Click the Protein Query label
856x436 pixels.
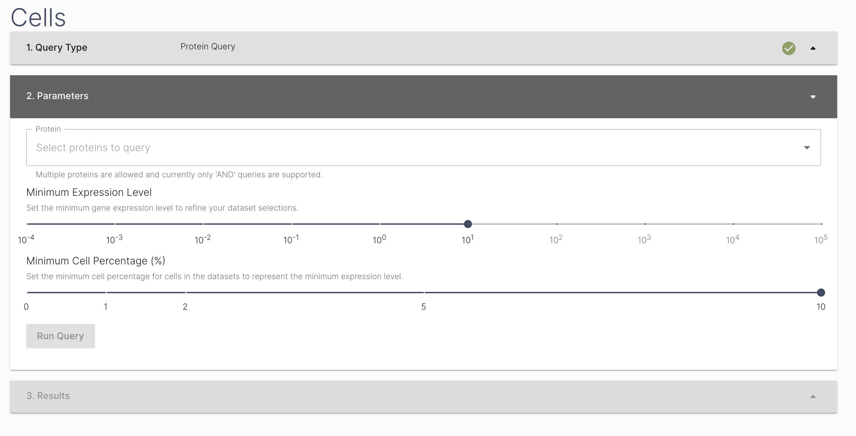[x=207, y=46]
